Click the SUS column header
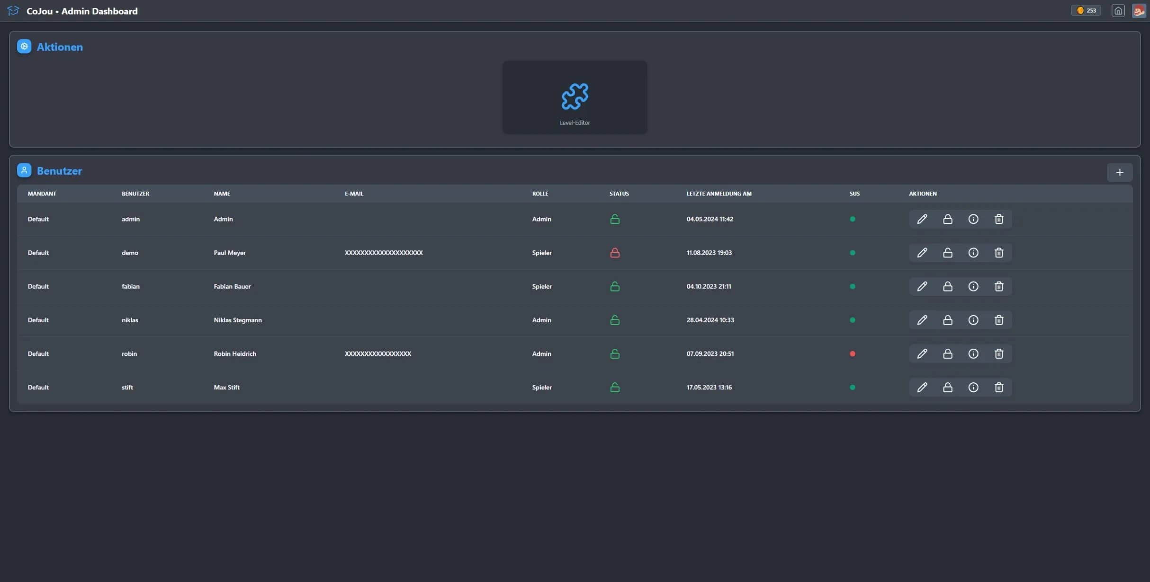 pos(854,194)
